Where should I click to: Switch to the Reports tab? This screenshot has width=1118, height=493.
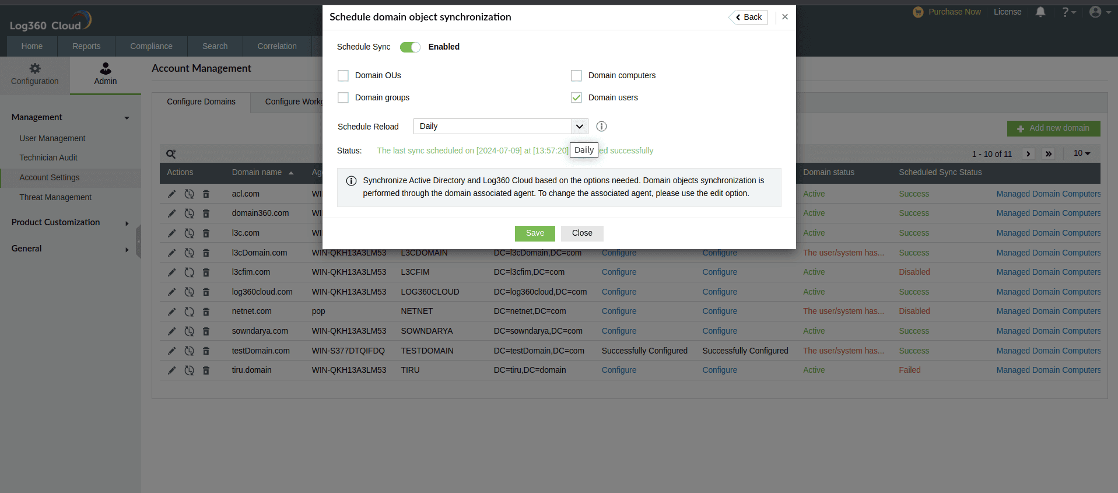86,46
